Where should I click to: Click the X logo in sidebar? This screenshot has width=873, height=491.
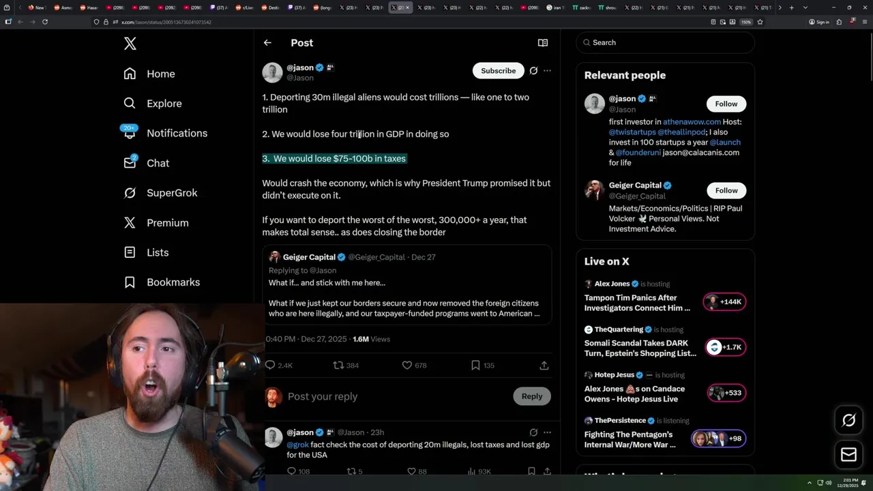tap(130, 44)
